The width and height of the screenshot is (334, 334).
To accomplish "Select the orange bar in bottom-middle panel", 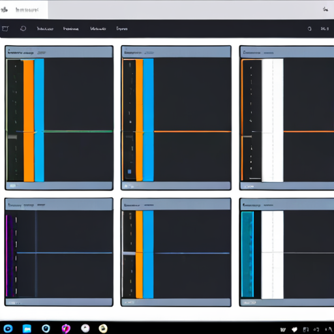I will [139, 254].
